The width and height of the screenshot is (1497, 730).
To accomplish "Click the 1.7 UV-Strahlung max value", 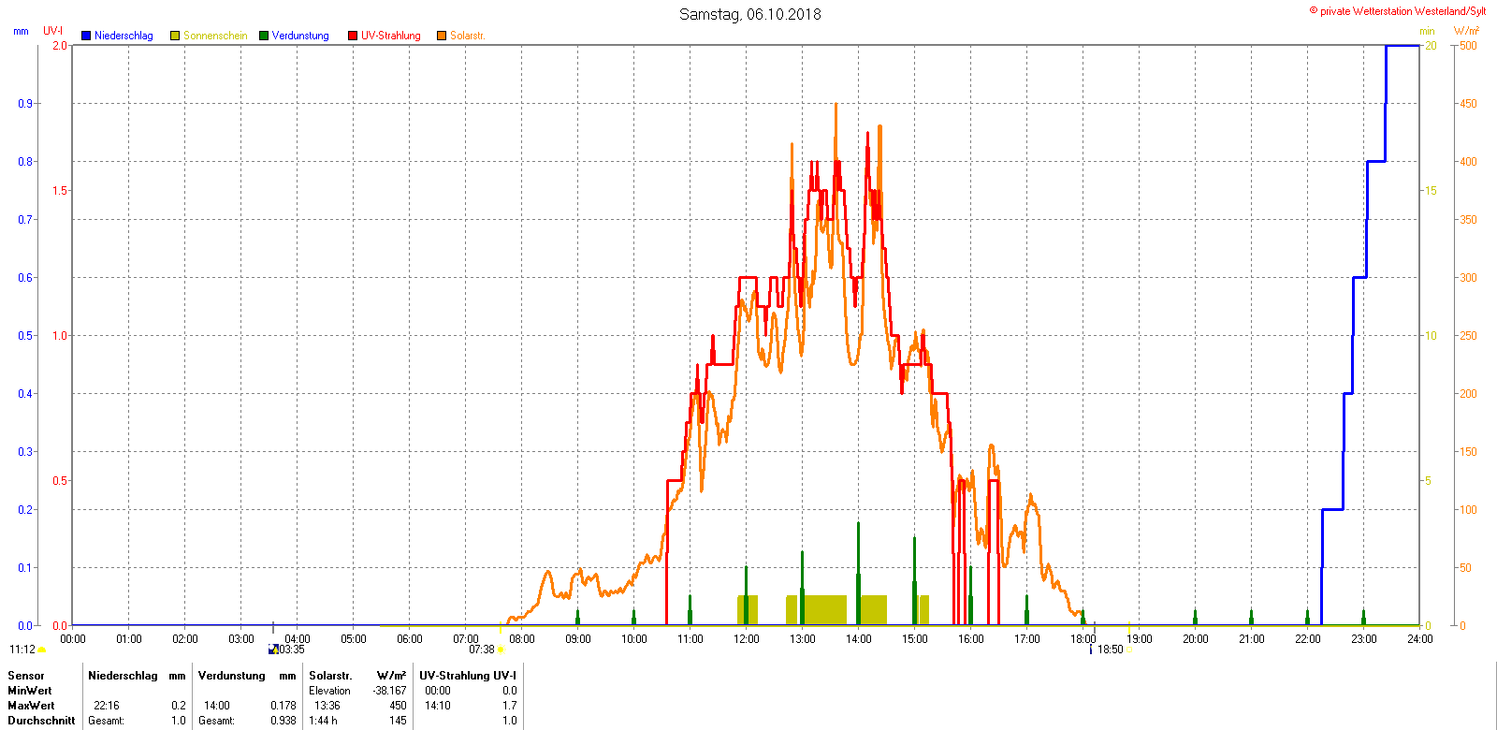I will (510, 706).
